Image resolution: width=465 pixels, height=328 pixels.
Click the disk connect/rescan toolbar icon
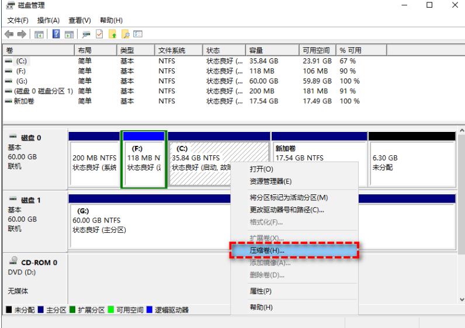click(x=86, y=34)
